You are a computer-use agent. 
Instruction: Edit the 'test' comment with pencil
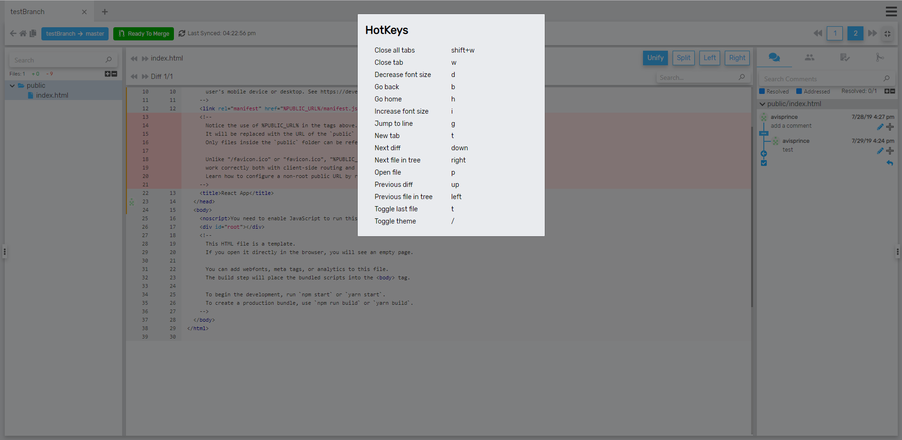(880, 151)
